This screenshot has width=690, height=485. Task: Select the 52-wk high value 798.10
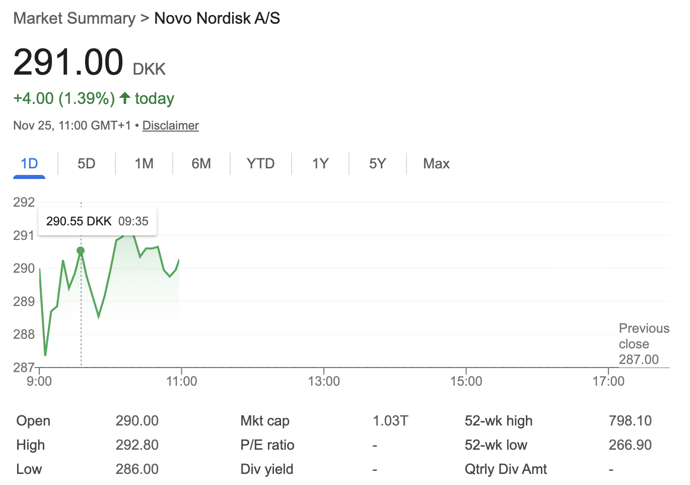[x=630, y=420]
